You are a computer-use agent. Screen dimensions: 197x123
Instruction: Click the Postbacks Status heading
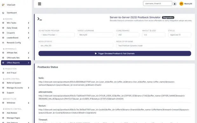tap(48, 67)
